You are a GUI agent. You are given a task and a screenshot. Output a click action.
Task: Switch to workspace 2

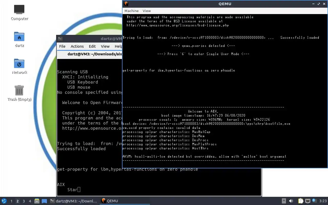pos(17,201)
